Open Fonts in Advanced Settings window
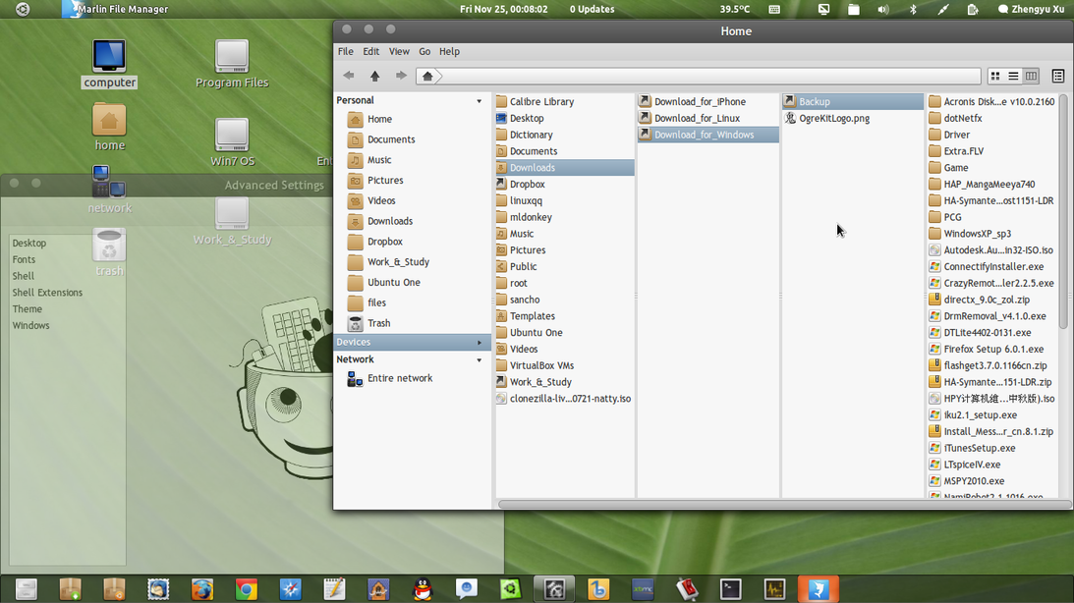Screen dimensions: 1074x603 (24, 260)
